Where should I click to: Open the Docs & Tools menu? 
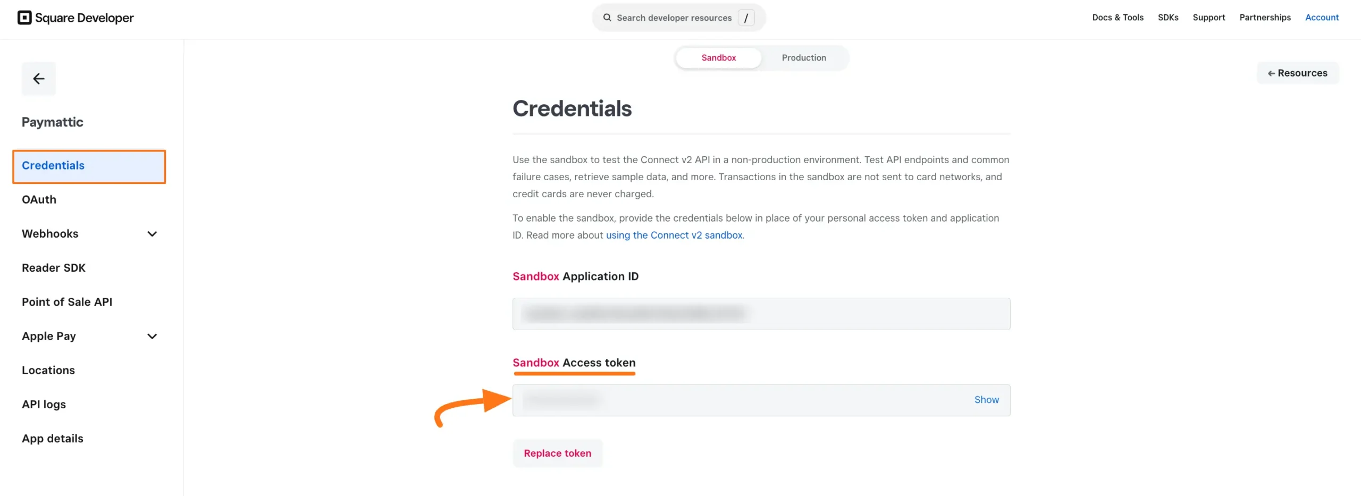[1117, 18]
